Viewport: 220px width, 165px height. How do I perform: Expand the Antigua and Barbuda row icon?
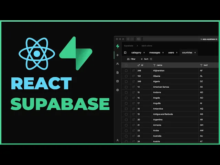pyautogui.click(x=133, y=114)
